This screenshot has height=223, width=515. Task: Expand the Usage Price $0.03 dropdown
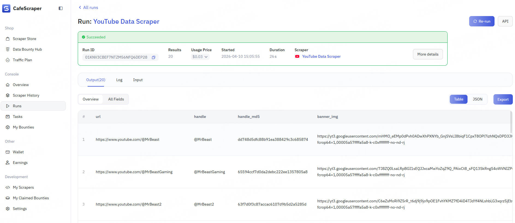pos(200,57)
